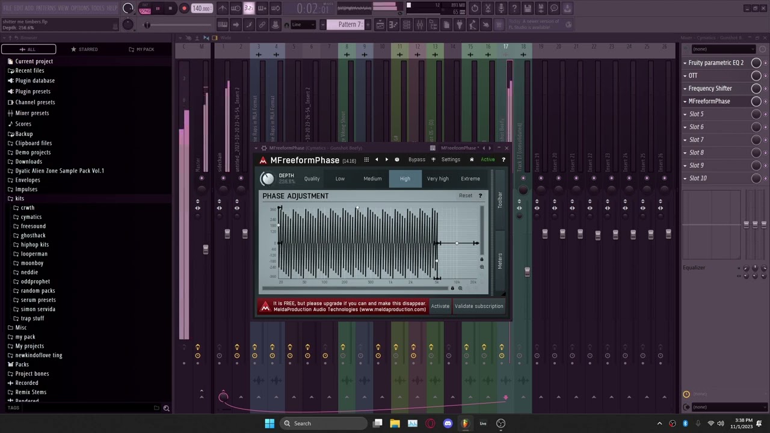
Task: Open MFreeformPhase presets grid icon
Action: pyautogui.click(x=366, y=160)
